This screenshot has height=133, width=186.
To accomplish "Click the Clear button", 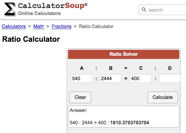I will pos(80,97).
